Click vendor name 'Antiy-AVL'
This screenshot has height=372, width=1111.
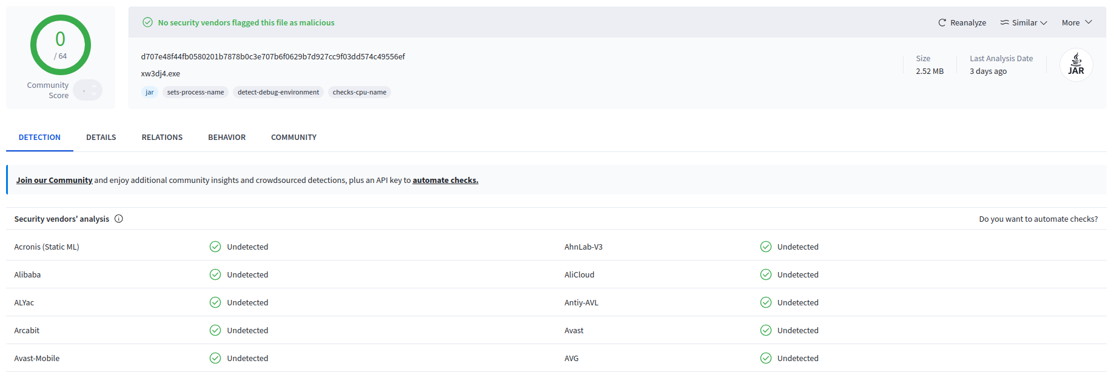[x=581, y=302]
